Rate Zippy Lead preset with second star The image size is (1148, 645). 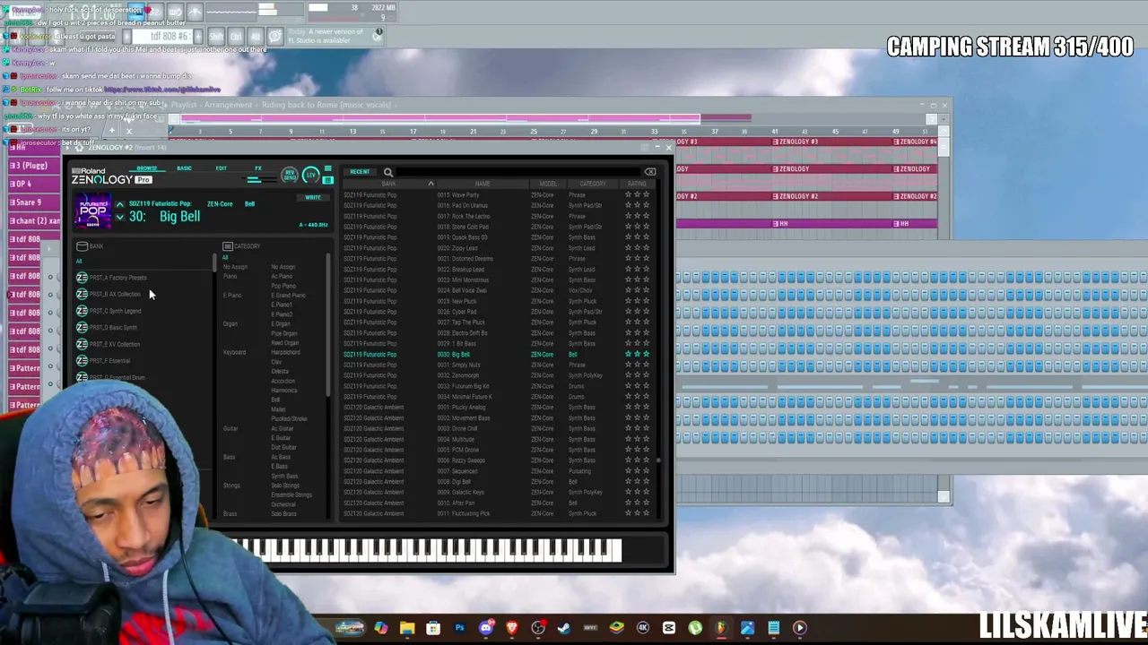[x=638, y=248]
